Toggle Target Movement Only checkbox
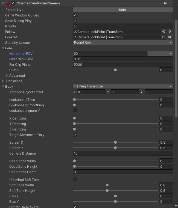This screenshot has width=178, height=208. pyautogui.click(x=75, y=135)
